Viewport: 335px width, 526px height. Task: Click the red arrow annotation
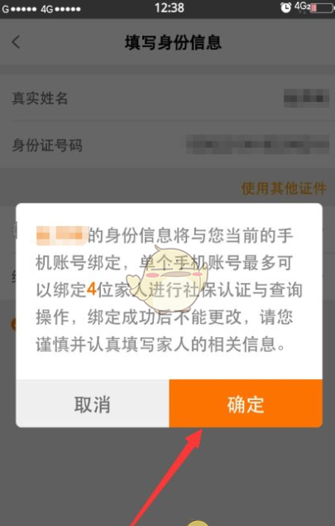tap(167, 476)
